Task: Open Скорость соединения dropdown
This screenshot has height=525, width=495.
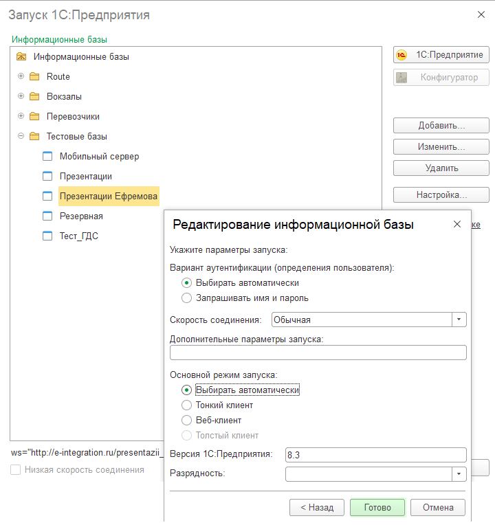Action: (459, 320)
